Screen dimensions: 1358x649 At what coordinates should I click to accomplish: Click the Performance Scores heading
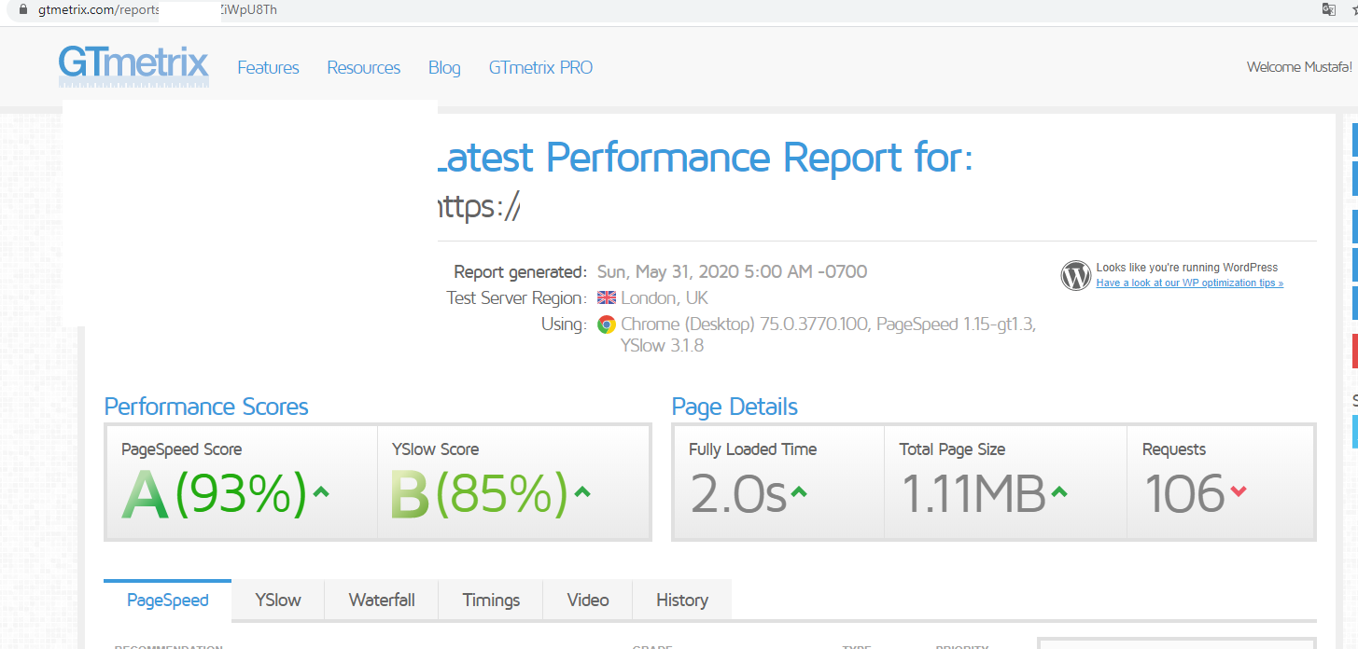(206, 407)
